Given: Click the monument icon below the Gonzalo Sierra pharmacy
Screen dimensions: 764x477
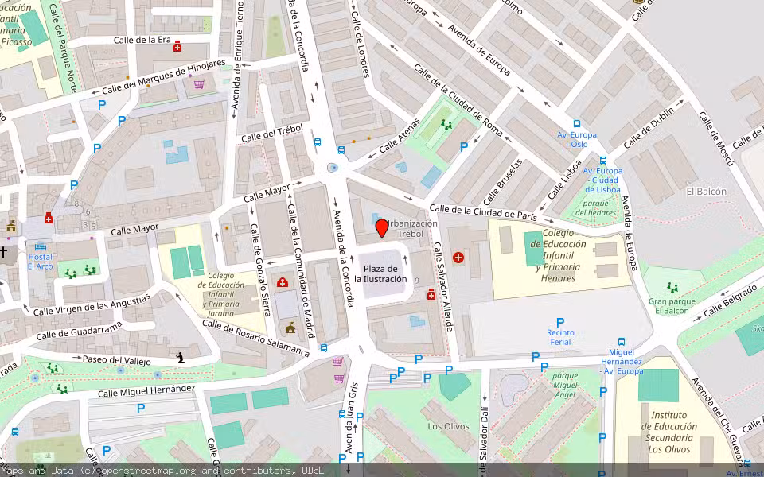Looking at the screenshot, I should click(x=290, y=327).
